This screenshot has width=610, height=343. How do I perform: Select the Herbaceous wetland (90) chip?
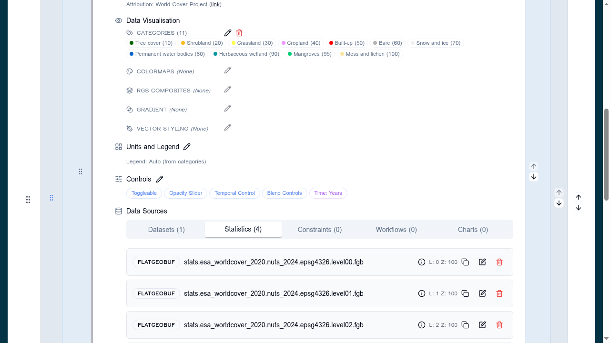[246, 54]
